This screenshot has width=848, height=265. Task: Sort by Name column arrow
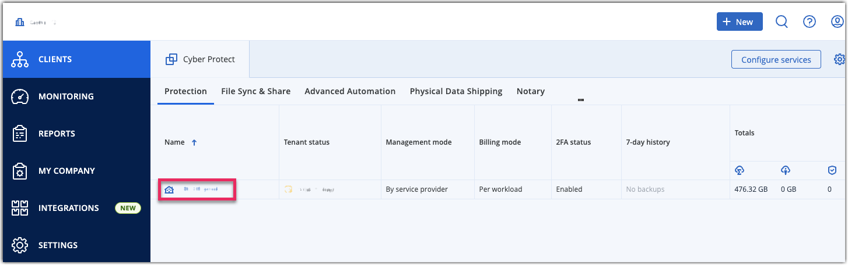click(x=194, y=142)
